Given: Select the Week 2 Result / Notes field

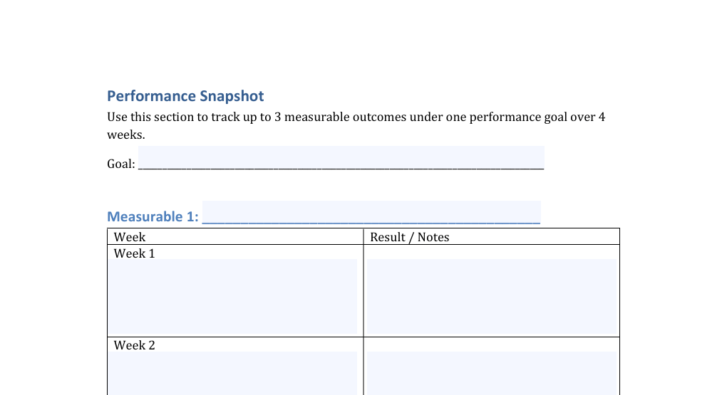Looking at the screenshot, I should click(491, 373).
